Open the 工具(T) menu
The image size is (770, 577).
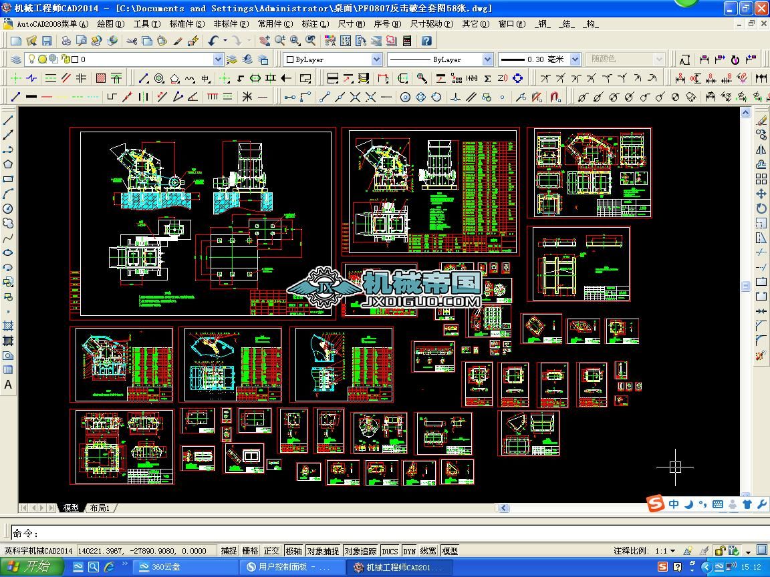click(147, 23)
